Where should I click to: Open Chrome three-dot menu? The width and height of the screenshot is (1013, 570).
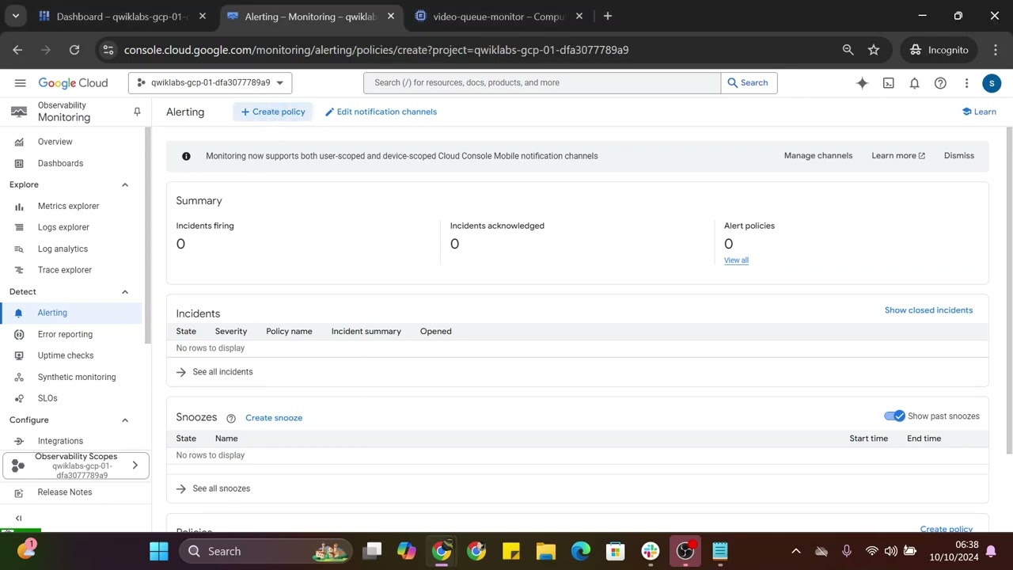tap(996, 50)
